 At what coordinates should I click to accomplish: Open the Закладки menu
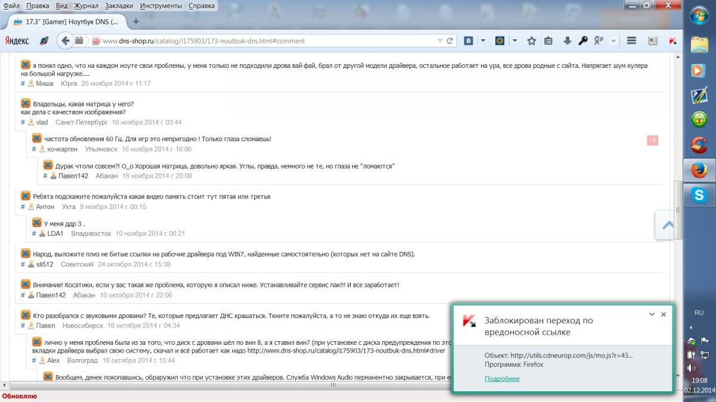tap(120, 5)
